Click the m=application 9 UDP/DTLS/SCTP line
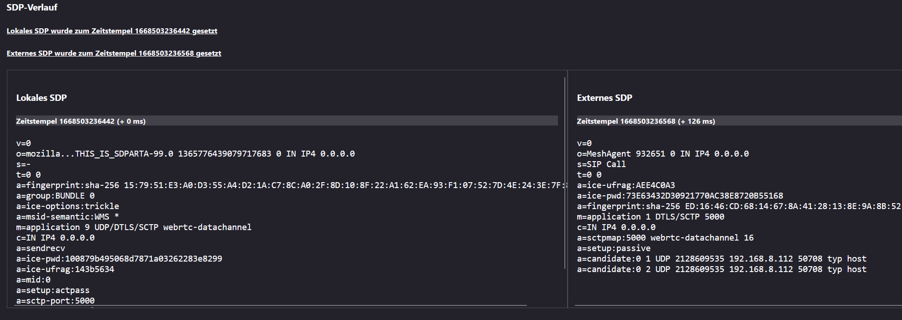 pyautogui.click(x=134, y=227)
